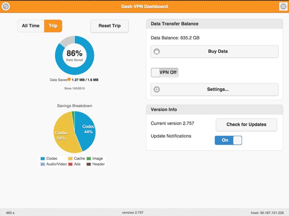Viewport: 289px width, 216px height.
Task: Click the Cache legend color swatch
Action: (70, 159)
